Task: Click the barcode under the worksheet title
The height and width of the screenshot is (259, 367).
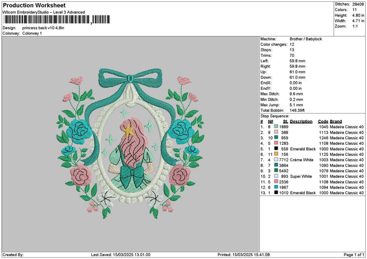Action: point(57,20)
